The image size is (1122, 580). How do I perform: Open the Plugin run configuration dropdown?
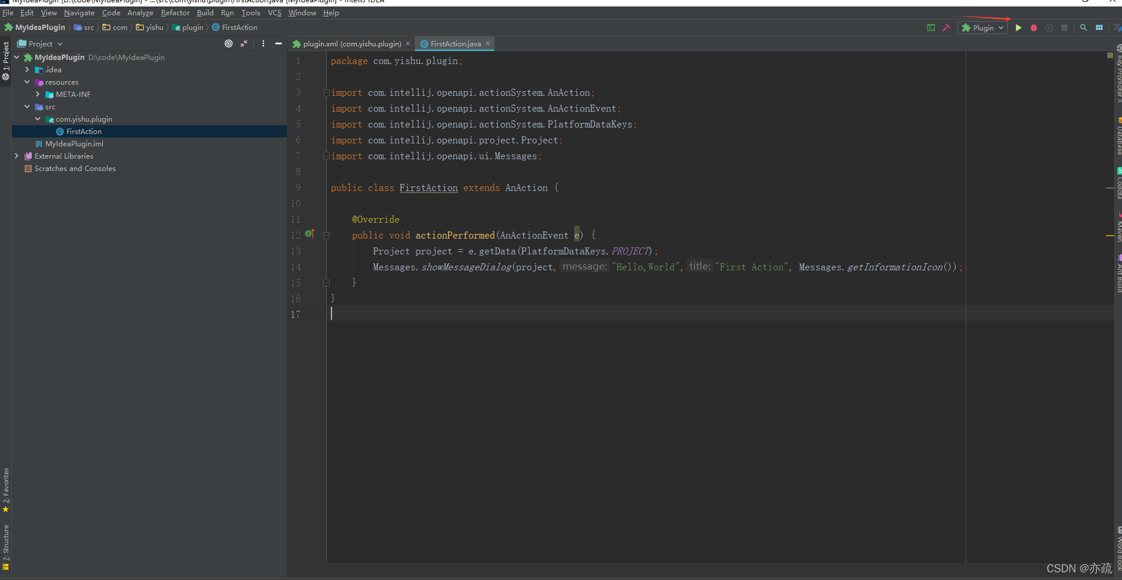(983, 28)
